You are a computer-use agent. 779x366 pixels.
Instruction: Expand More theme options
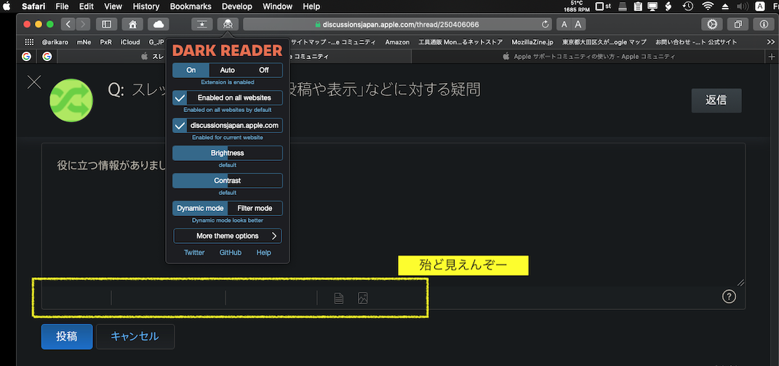click(227, 236)
